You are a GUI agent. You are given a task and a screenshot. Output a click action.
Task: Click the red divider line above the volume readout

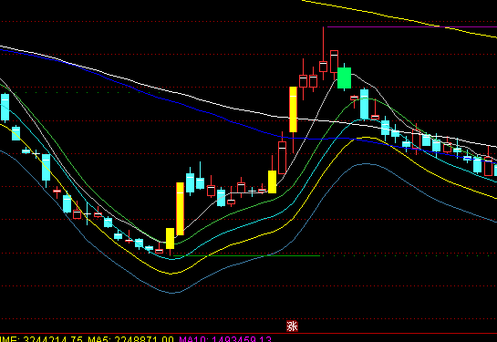click(x=248, y=334)
